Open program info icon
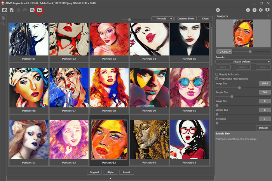272x181 pixels. [x=248, y=10]
